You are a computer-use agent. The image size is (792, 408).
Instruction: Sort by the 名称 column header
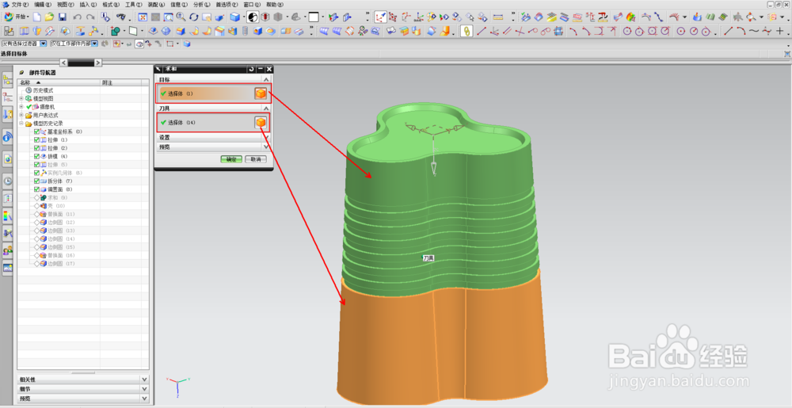(59, 82)
